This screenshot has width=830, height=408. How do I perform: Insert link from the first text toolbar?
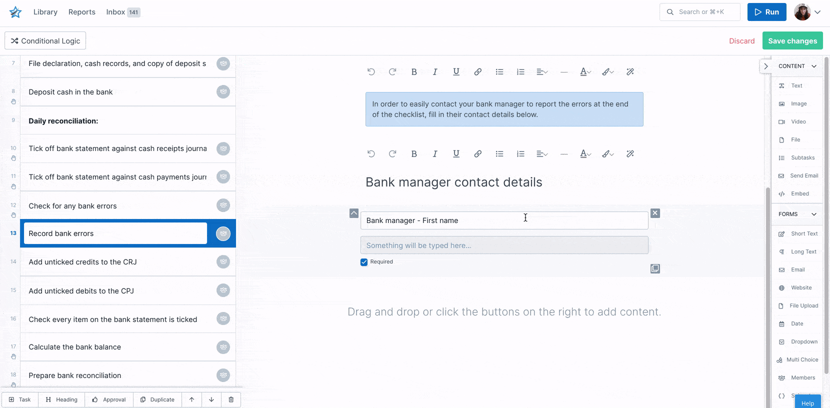click(x=477, y=72)
